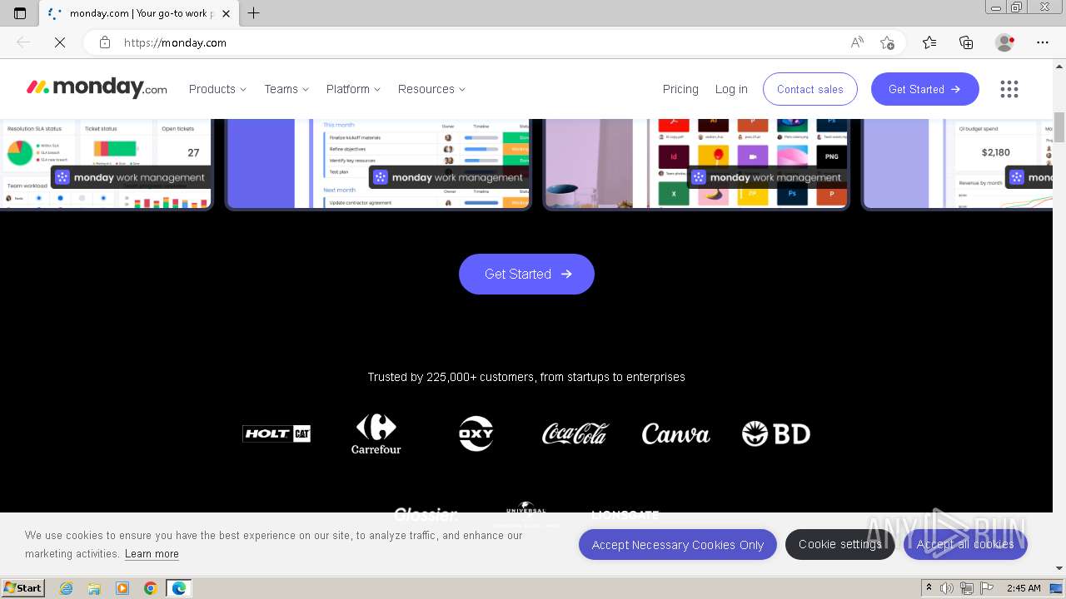Viewport: 1066px width, 599px height.
Task: Open the budget spend thumbnail card
Action: click(957, 164)
